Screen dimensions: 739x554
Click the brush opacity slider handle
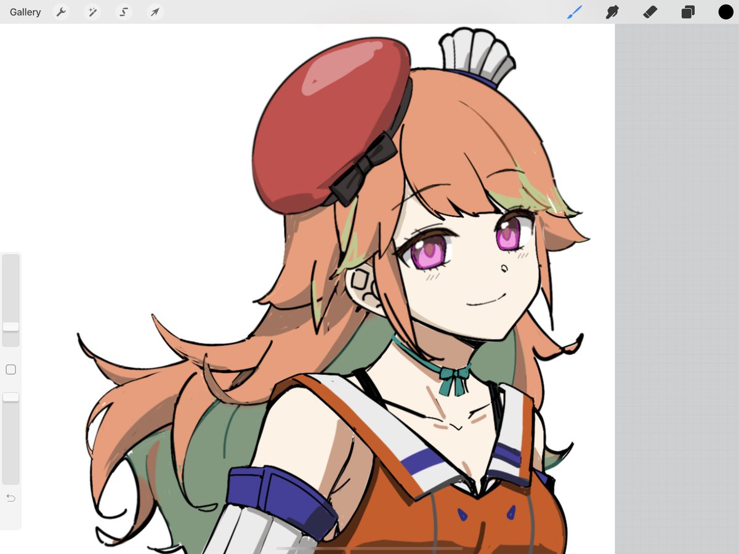point(10,397)
